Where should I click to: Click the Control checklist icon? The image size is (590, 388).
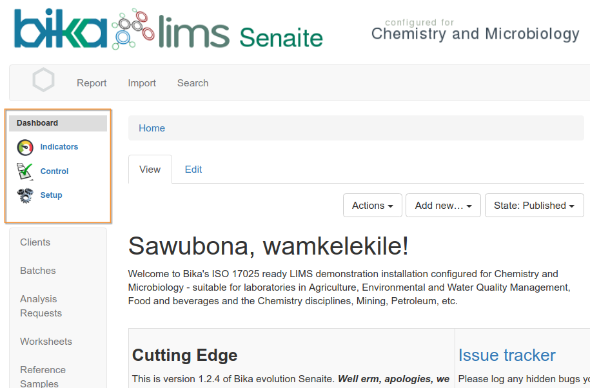click(25, 171)
